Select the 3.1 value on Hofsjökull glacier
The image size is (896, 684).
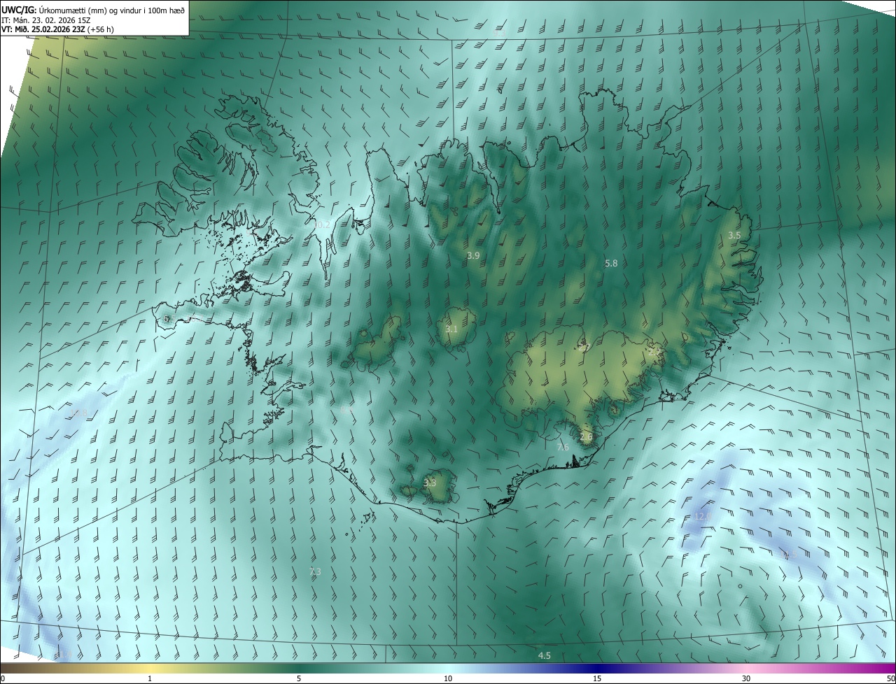[451, 329]
